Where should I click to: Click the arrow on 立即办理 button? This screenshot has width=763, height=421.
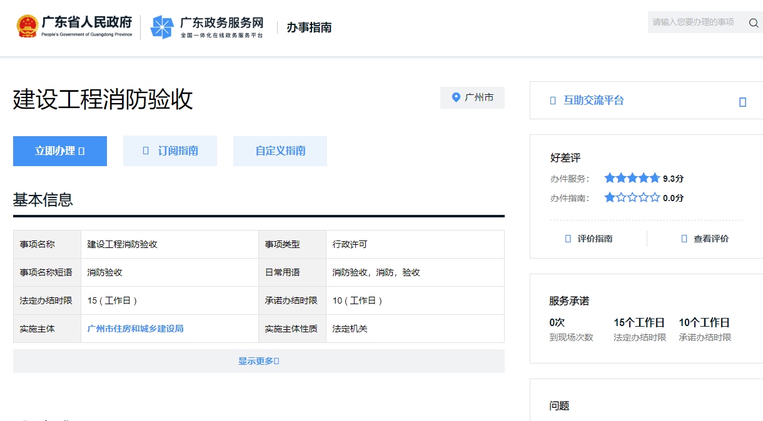point(79,151)
